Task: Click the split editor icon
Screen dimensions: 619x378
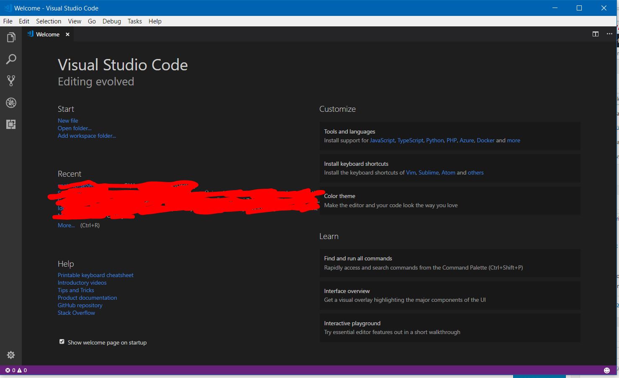Action: click(595, 34)
